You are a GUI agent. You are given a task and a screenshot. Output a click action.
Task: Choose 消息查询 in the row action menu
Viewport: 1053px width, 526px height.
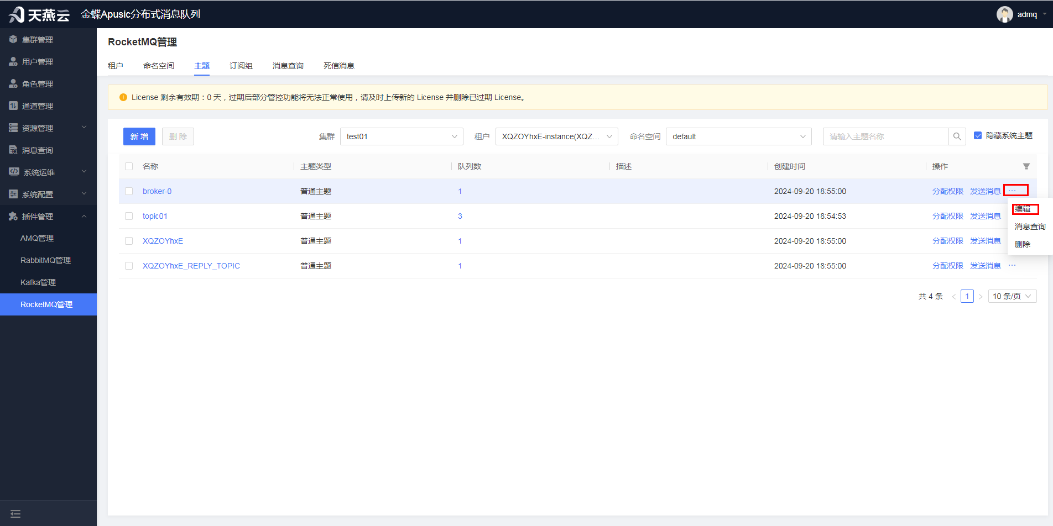(1030, 227)
